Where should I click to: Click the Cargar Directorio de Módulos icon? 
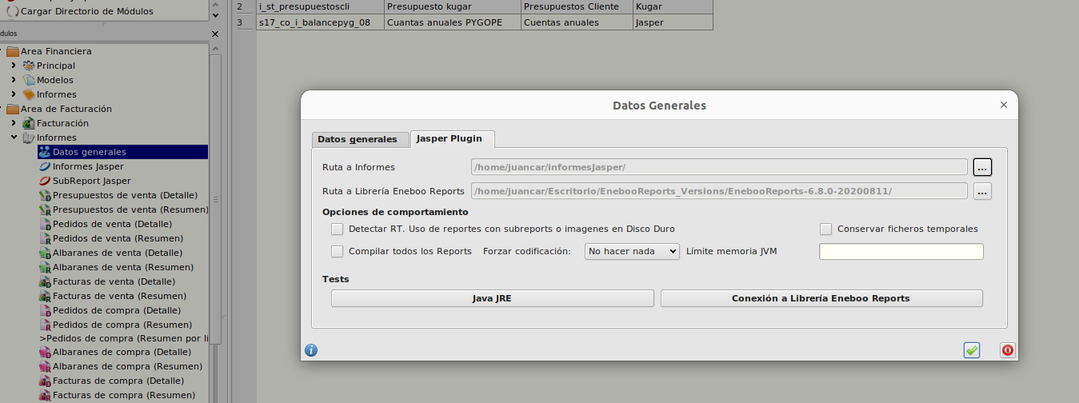13,11
